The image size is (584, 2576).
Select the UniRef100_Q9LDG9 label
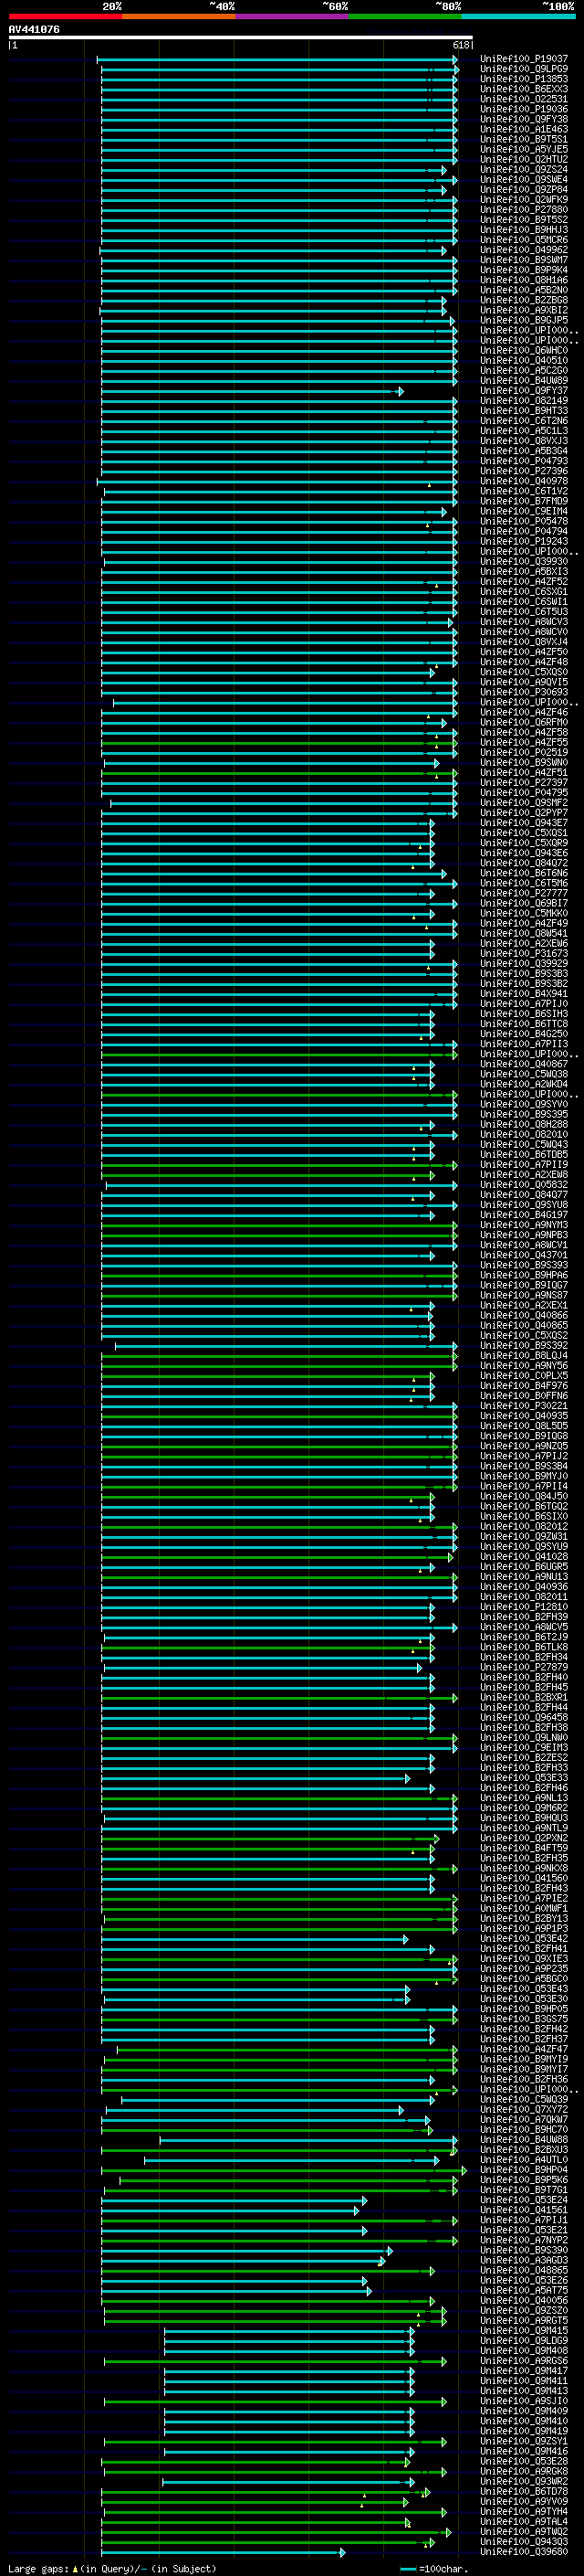coord(523,2341)
